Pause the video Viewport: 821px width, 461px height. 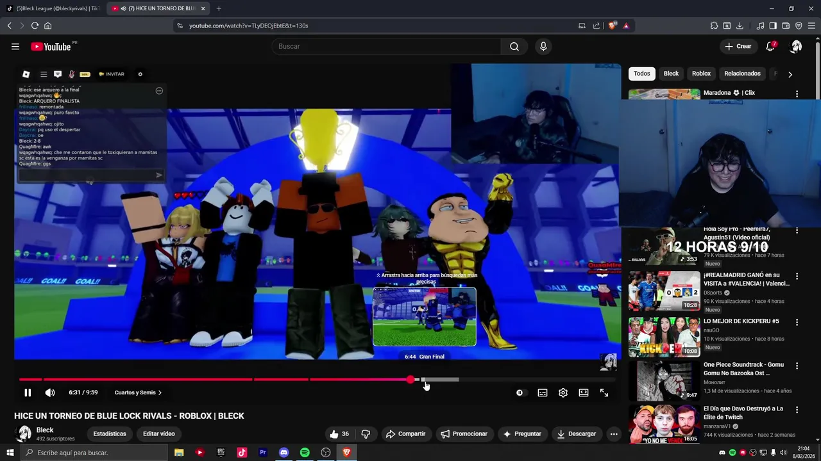coord(28,392)
